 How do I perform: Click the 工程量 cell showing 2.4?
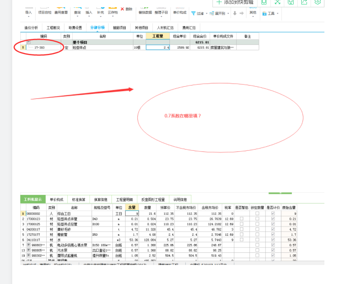(158, 47)
